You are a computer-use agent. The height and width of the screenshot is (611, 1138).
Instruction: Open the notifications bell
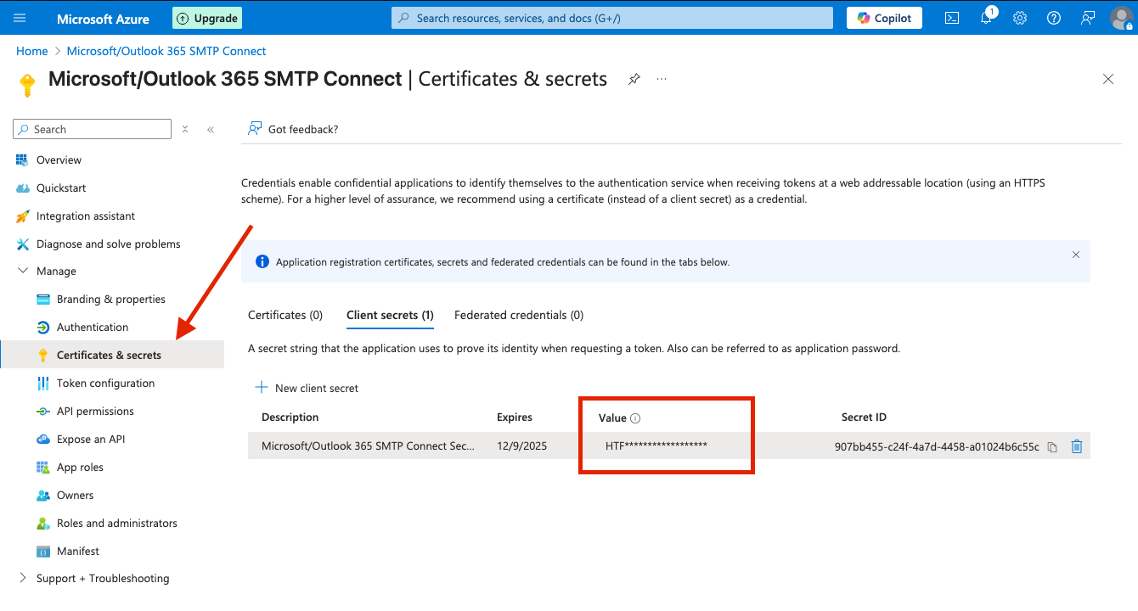(987, 18)
